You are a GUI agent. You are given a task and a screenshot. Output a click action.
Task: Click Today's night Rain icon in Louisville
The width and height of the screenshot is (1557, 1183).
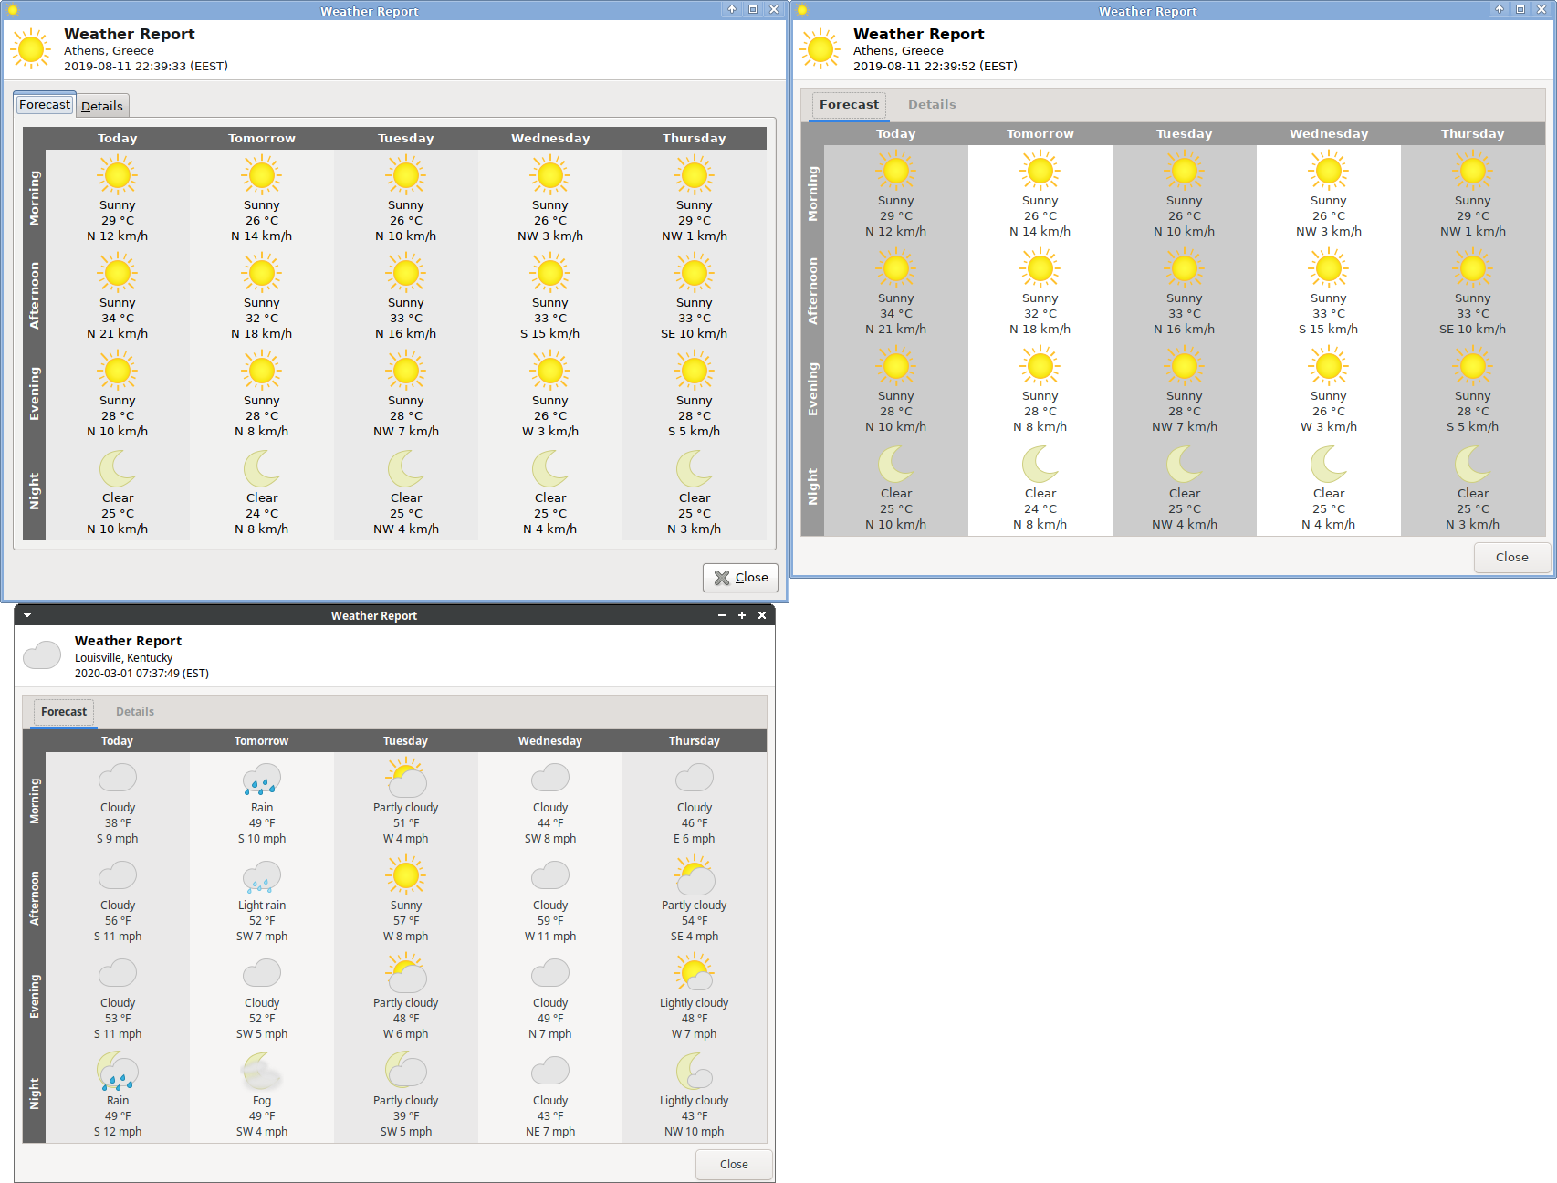pyautogui.click(x=118, y=1072)
